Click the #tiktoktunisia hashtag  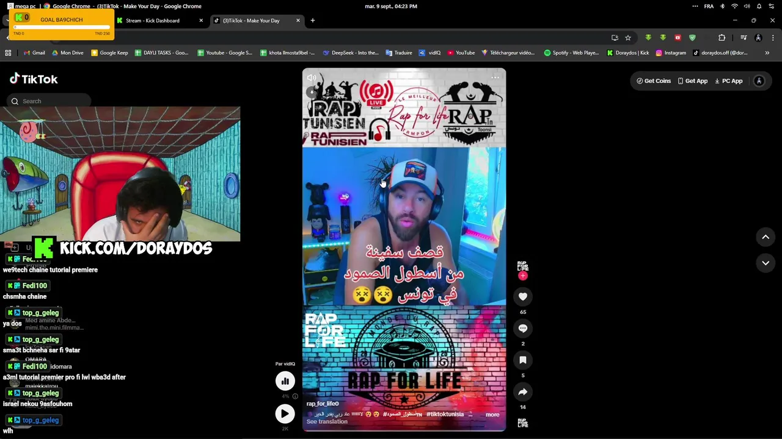point(445,415)
